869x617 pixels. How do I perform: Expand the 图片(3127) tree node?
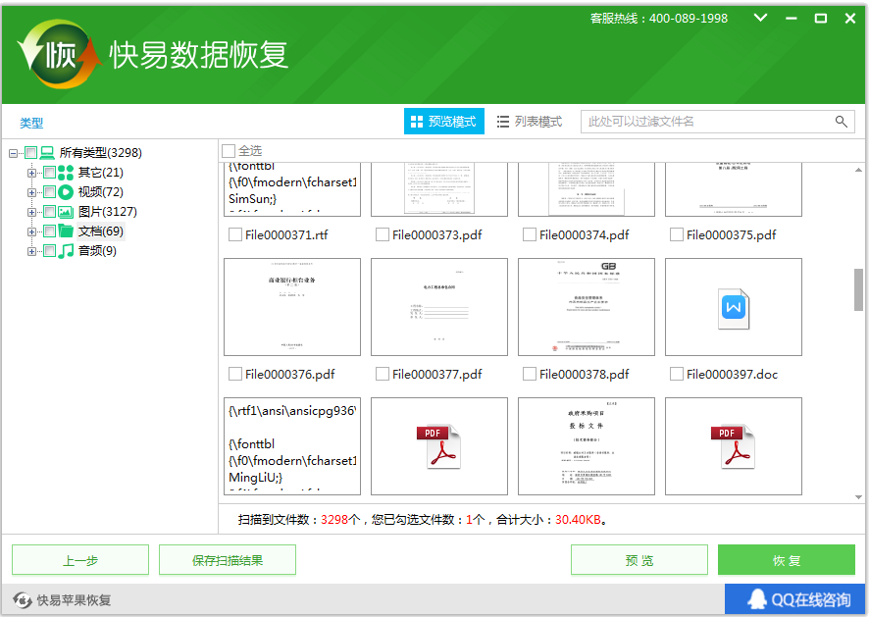coord(31,212)
